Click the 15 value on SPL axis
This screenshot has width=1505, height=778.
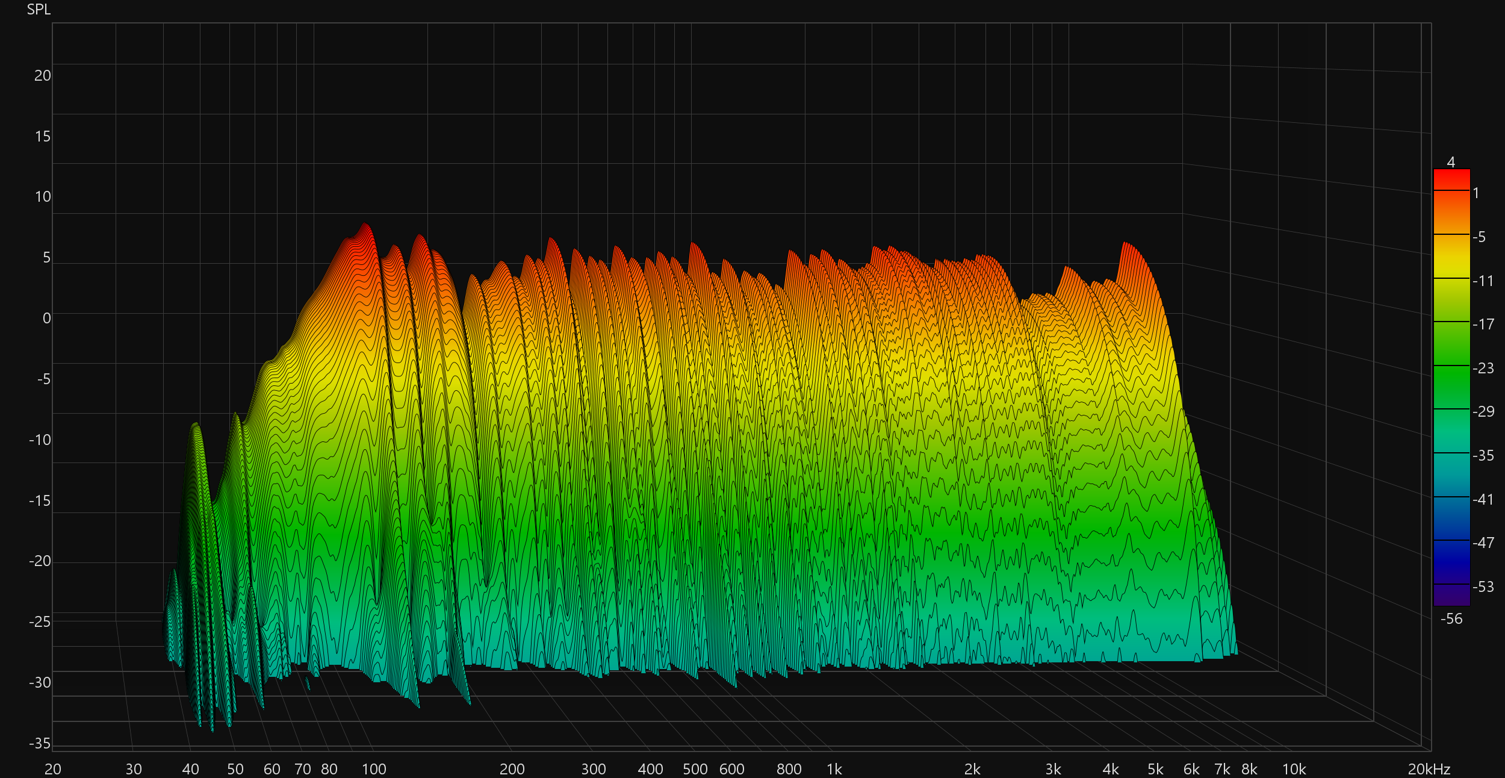pyautogui.click(x=42, y=137)
